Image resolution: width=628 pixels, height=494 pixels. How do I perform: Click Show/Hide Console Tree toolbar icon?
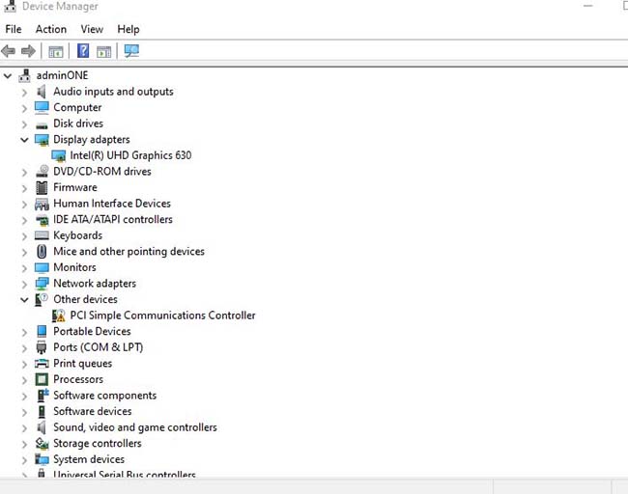tap(56, 51)
